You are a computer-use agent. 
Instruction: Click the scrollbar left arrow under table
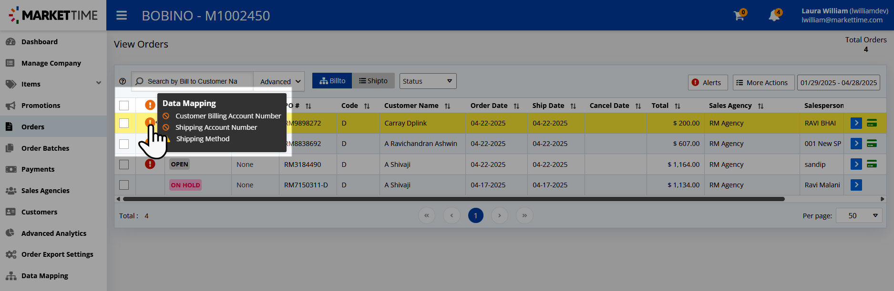(x=118, y=199)
